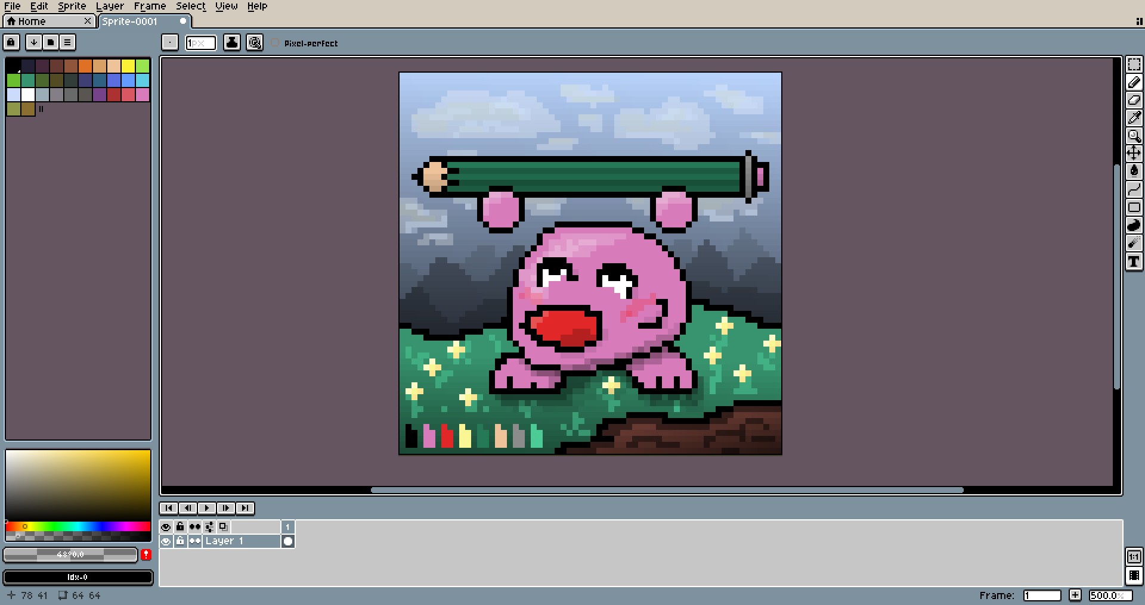The image size is (1145, 605).
Task: Open the workspace layout icon in tab bar
Action: pyautogui.click(x=1139, y=21)
